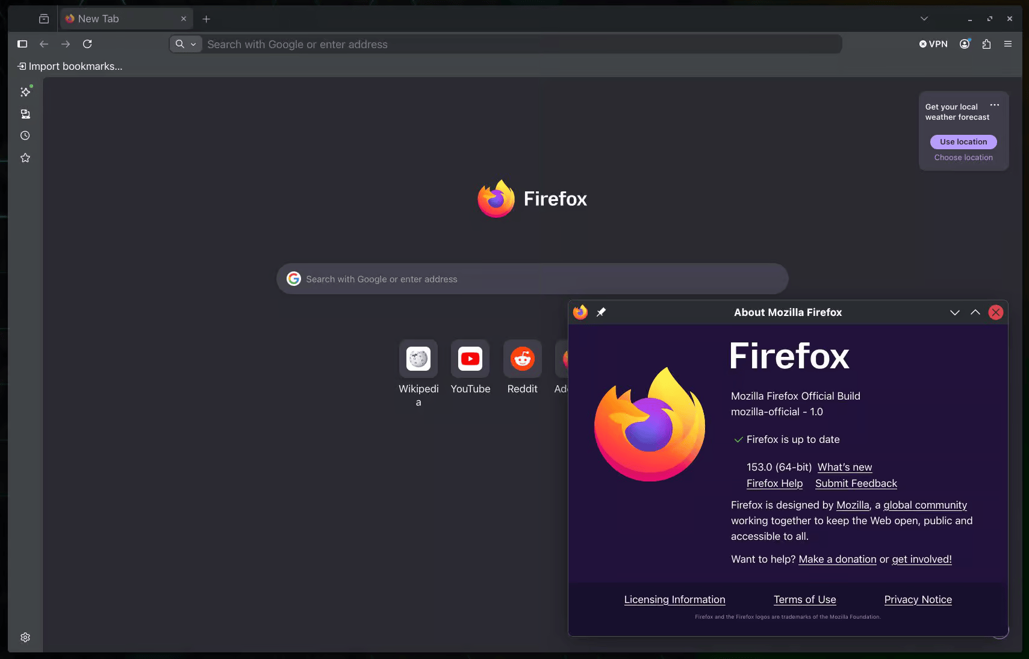Image resolution: width=1029 pixels, height=659 pixels.
Task: Open synced tabs sidebar icon
Action: click(25, 114)
